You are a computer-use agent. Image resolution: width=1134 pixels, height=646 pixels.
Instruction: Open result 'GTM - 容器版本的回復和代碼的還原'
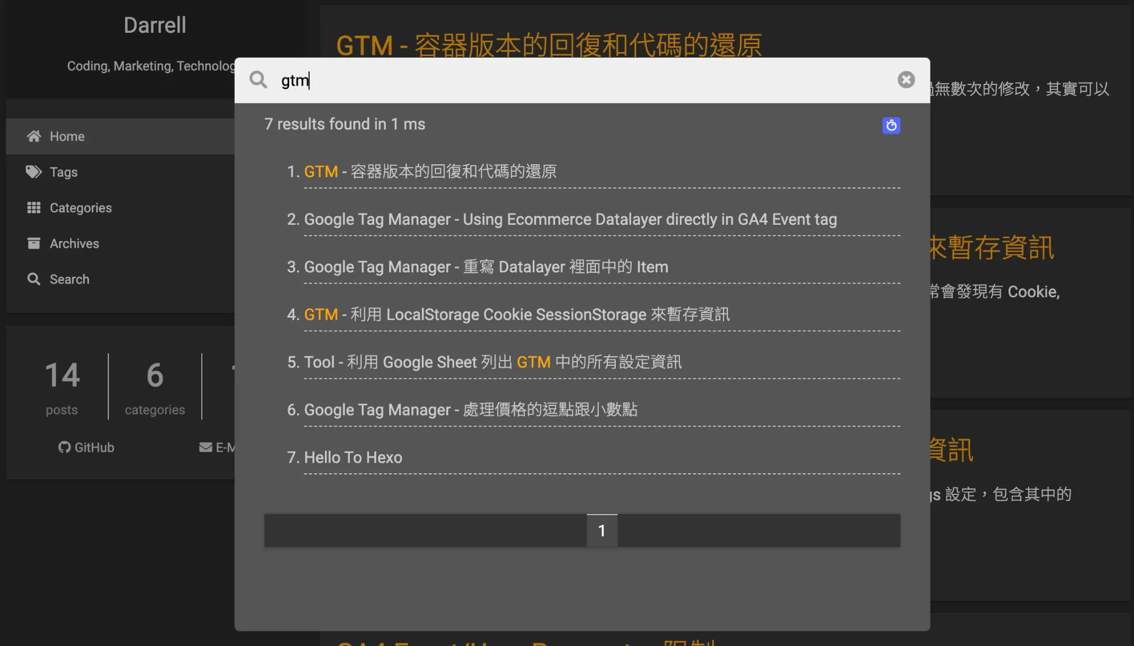coord(430,172)
